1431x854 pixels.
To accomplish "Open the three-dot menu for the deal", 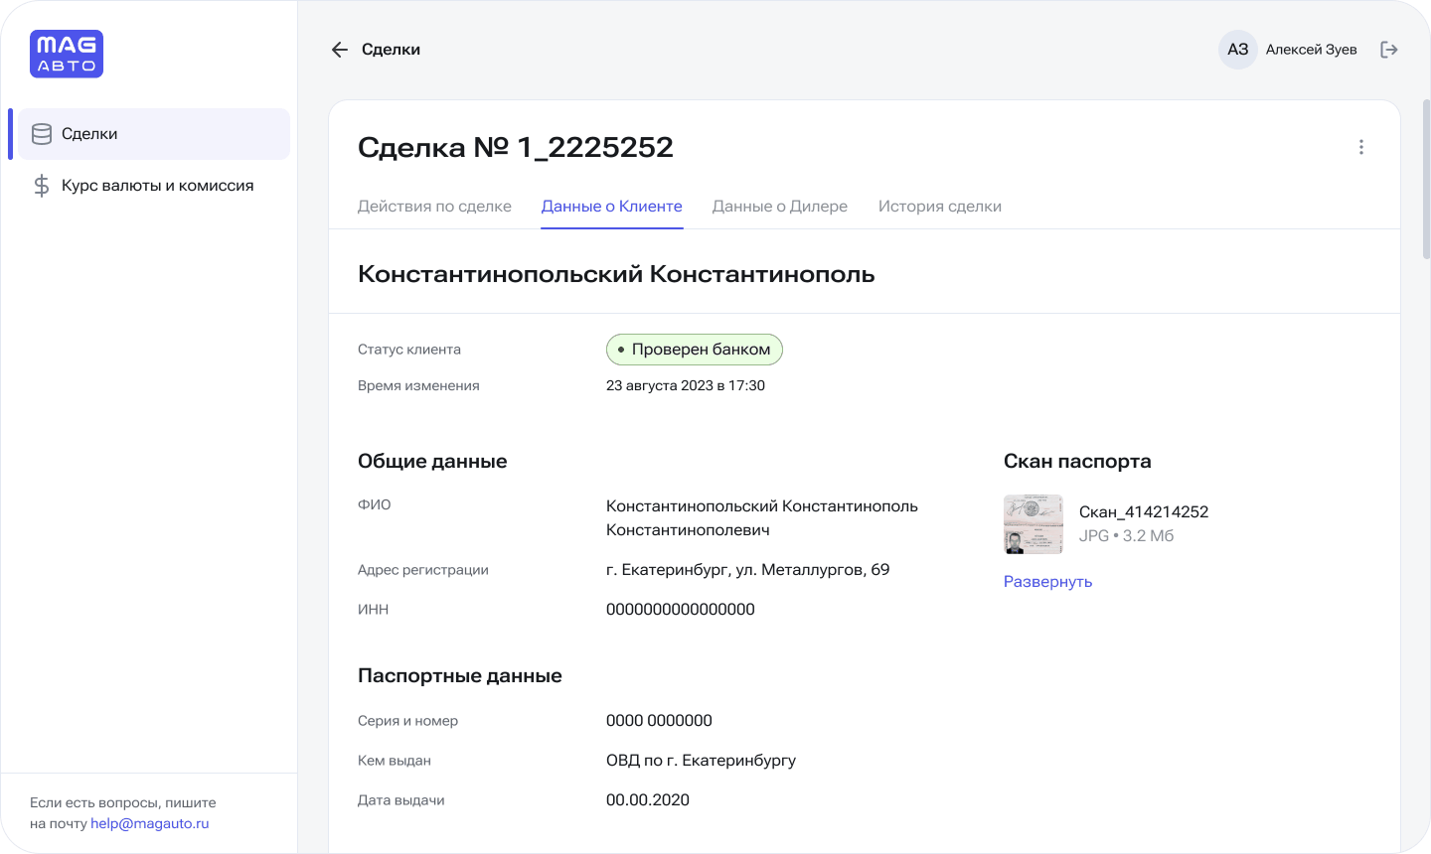I will (1360, 147).
